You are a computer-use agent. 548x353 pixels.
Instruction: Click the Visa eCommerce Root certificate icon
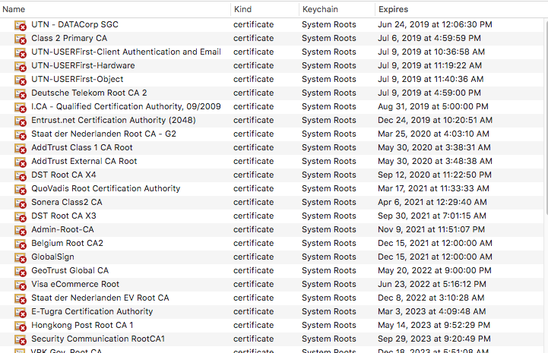tap(21, 285)
